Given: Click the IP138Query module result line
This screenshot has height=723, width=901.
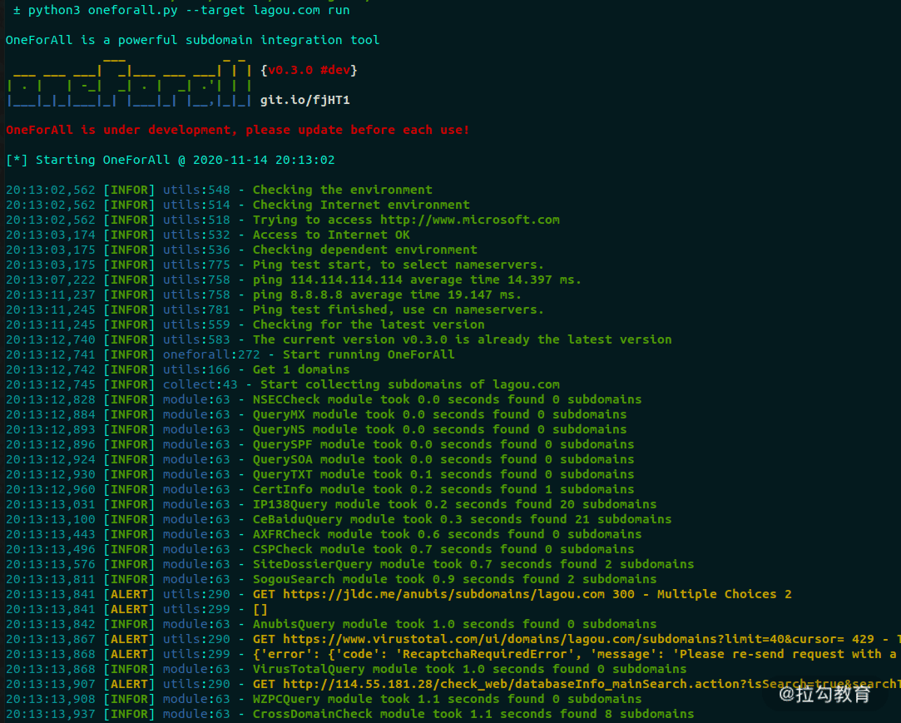Looking at the screenshot, I should tap(331, 504).
